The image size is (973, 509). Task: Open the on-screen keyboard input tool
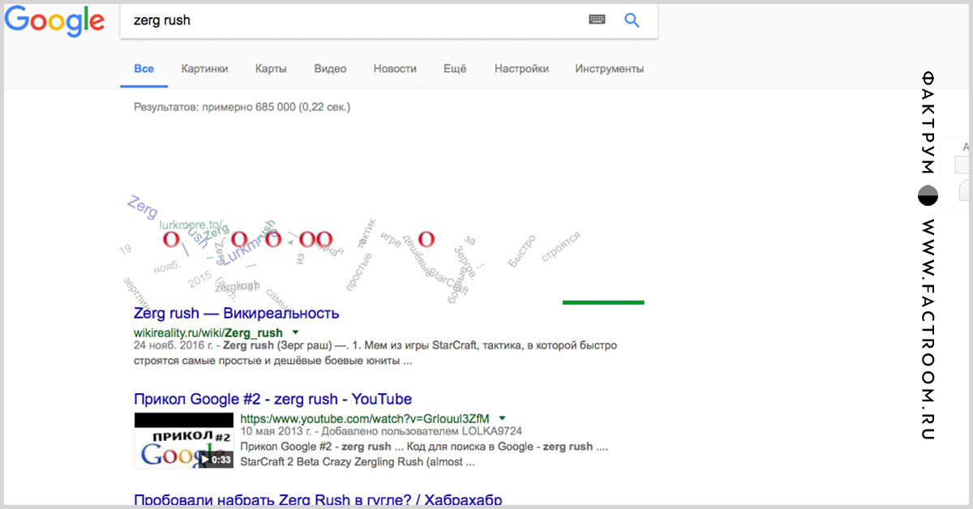[597, 20]
